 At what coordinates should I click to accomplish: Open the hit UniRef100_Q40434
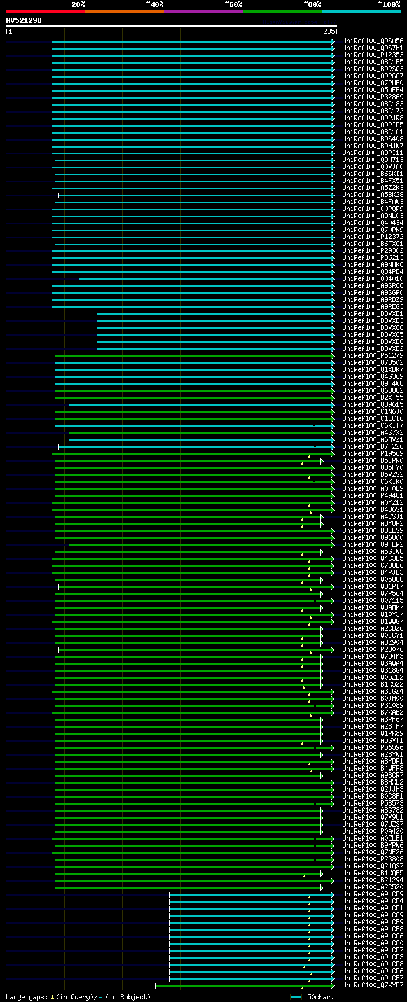click(373, 223)
